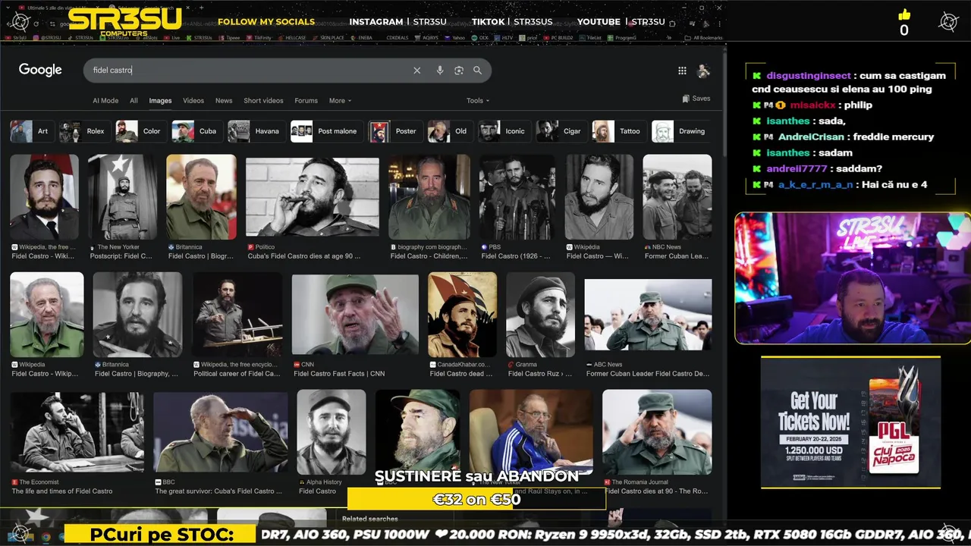The image size is (971, 546).
Task: Open the Google apps grid
Action: click(x=682, y=71)
